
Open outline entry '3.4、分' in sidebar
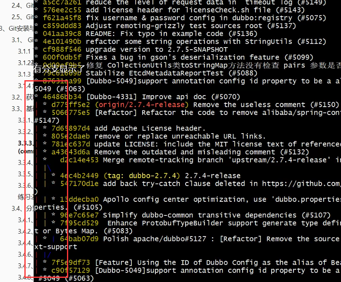[x=23, y=208]
